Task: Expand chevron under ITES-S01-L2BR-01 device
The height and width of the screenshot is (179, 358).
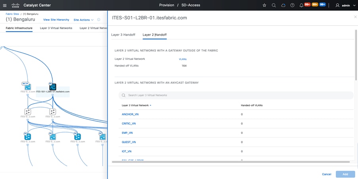Action: coord(53,94)
